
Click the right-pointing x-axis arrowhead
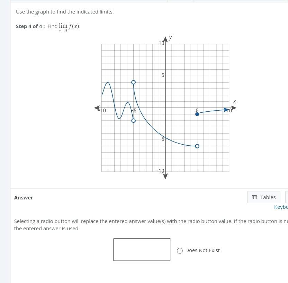[234, 108]
